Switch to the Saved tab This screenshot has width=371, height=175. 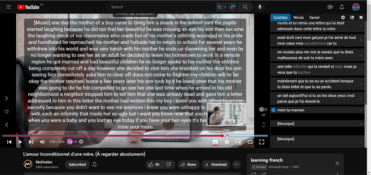[314, 17]
